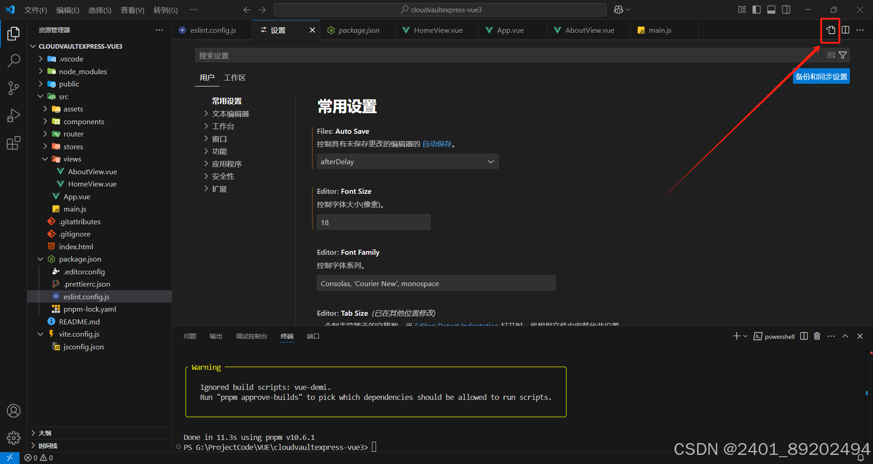Image resolution: width=873 pixels, height=464 pixels.
Task: Click the 备份和同步设置 button
Action: pyautogui.click(x=821, y=76)
